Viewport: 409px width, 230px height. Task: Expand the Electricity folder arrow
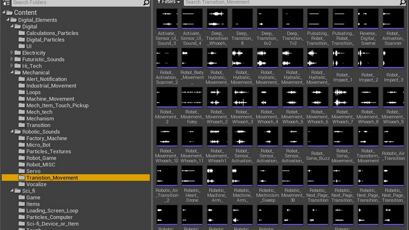pyautogui.click(x=12, y=53)
